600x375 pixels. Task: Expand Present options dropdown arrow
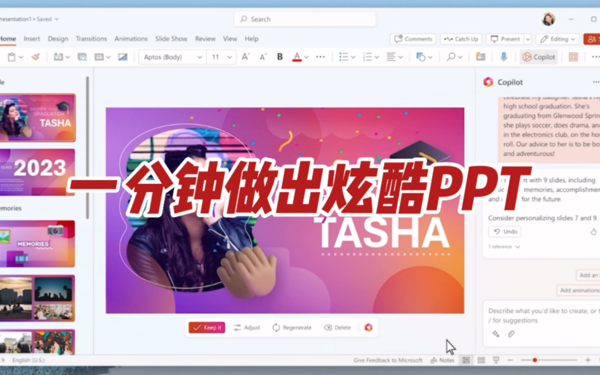[528, 39]
